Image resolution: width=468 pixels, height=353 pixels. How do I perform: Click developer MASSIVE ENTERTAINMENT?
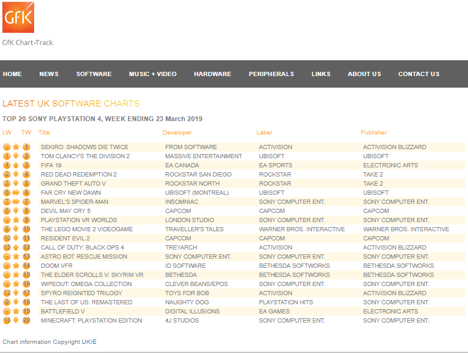click(204, 156)
